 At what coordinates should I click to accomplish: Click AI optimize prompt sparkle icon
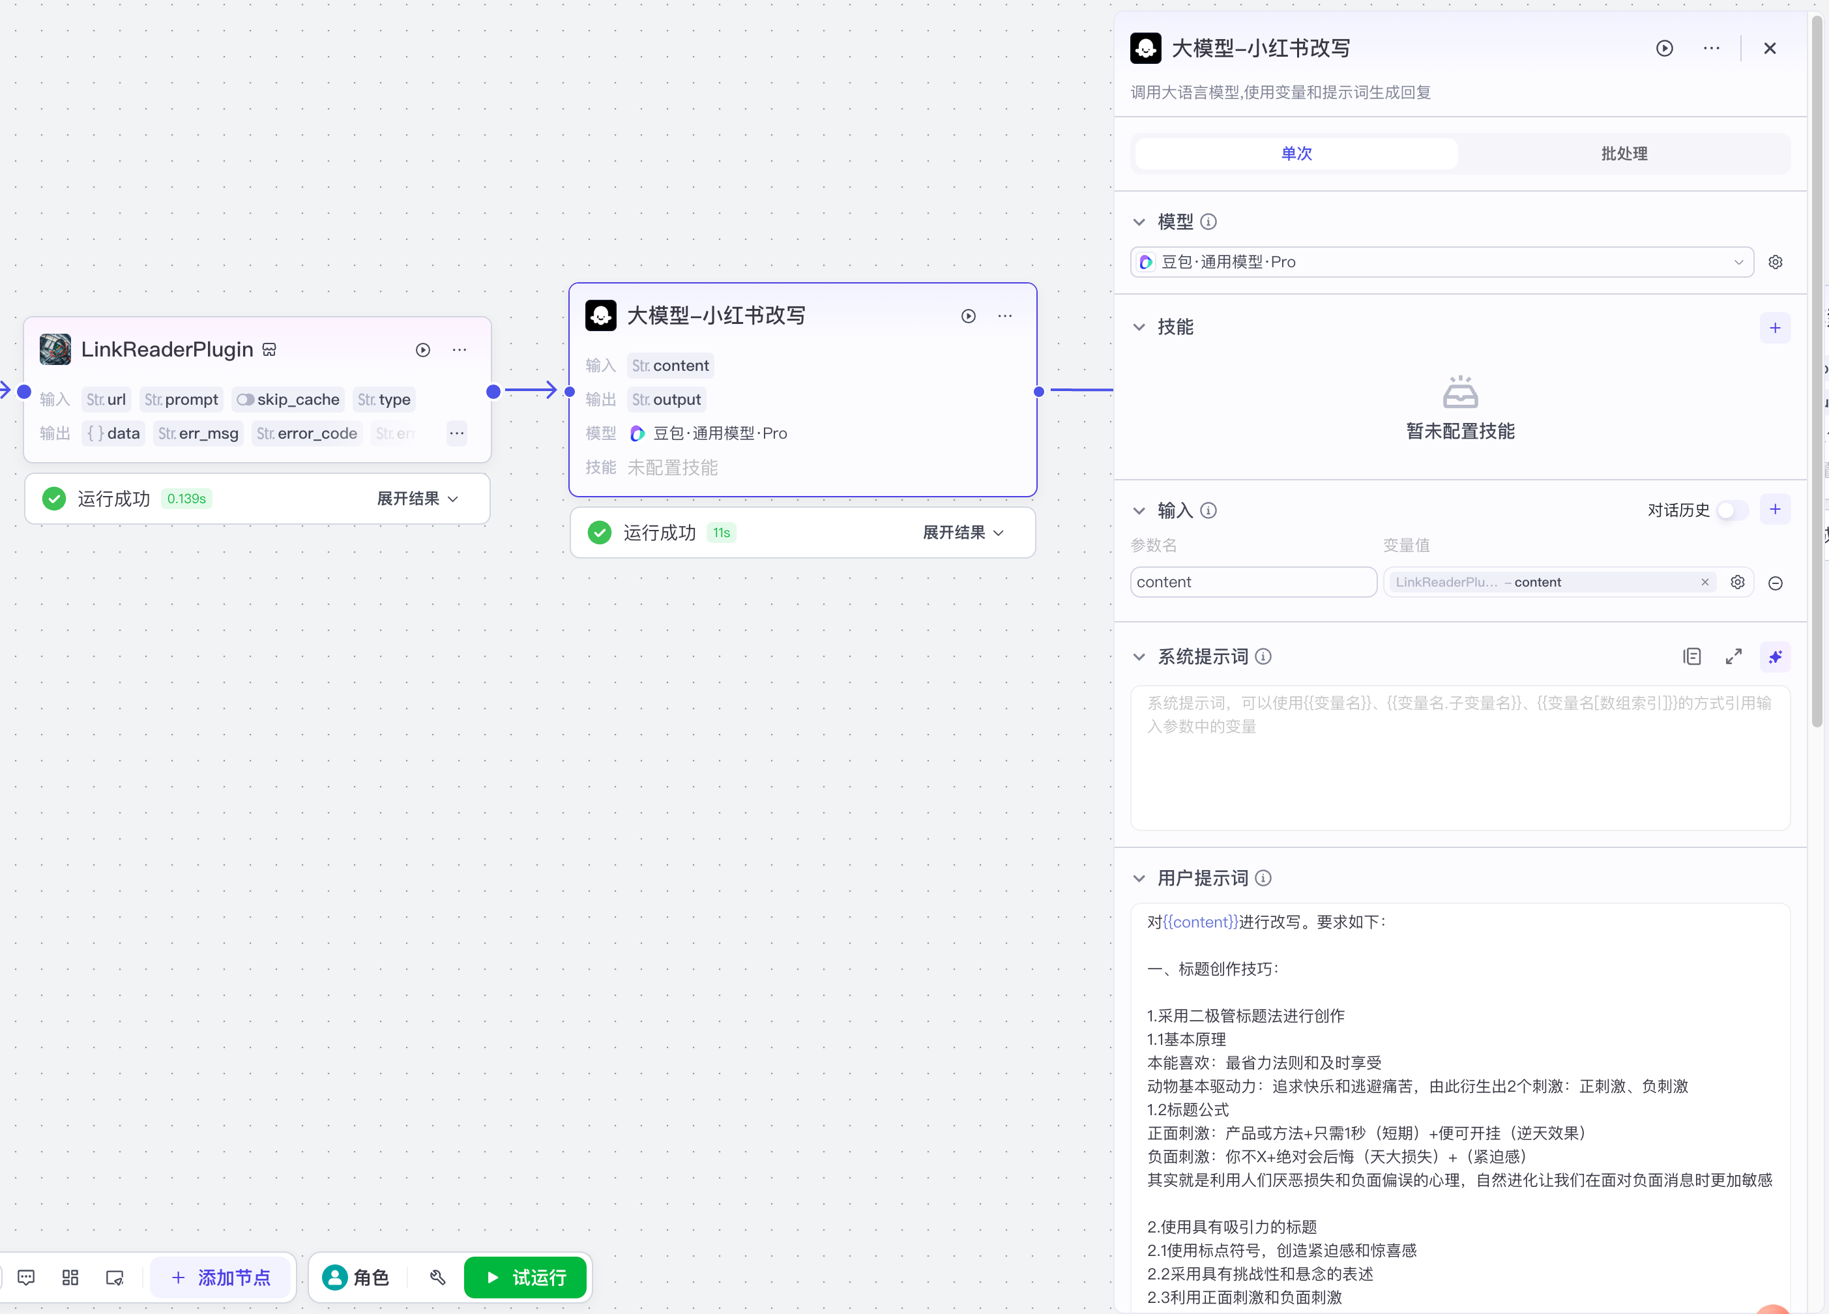coord(1775,656)
